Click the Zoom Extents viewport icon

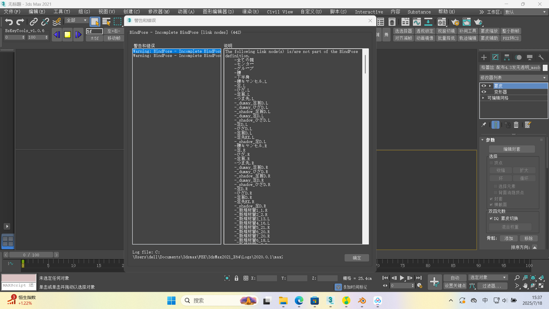533,278
